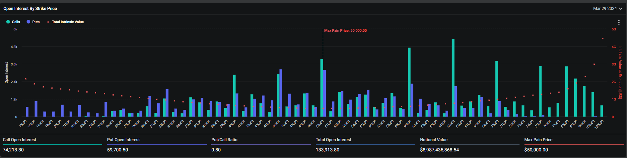Toggle the Calls legend series
The image size is (627, 158).
coord(16,22)
